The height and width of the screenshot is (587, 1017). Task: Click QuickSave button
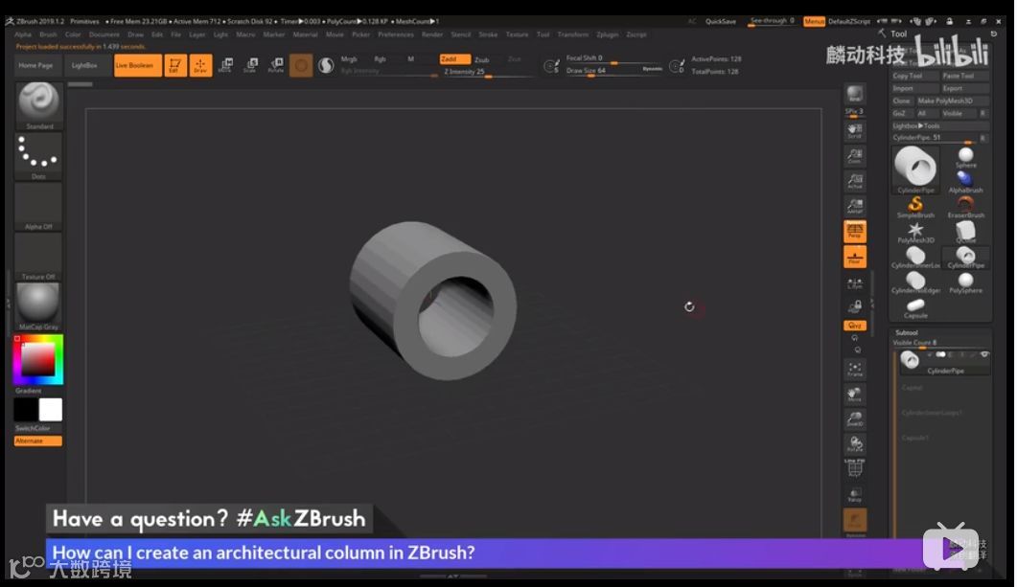721,21
